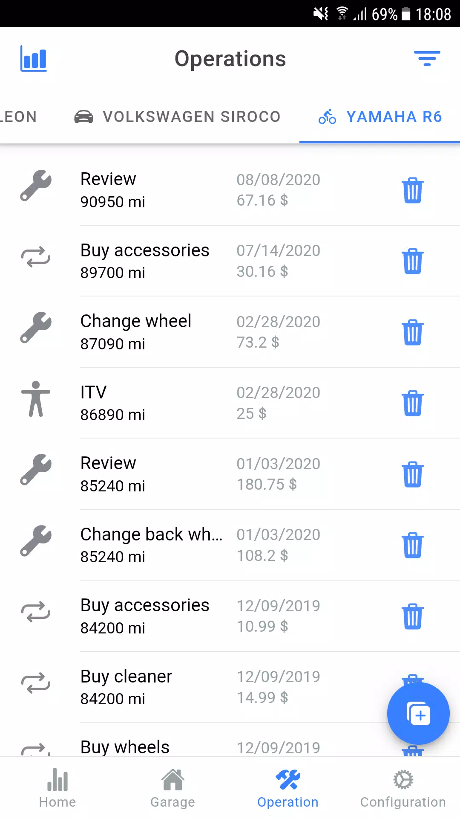Viewport: 460px width, 819px height.
Task: Select the Operation bottom tab
Action: pos(288,788)
